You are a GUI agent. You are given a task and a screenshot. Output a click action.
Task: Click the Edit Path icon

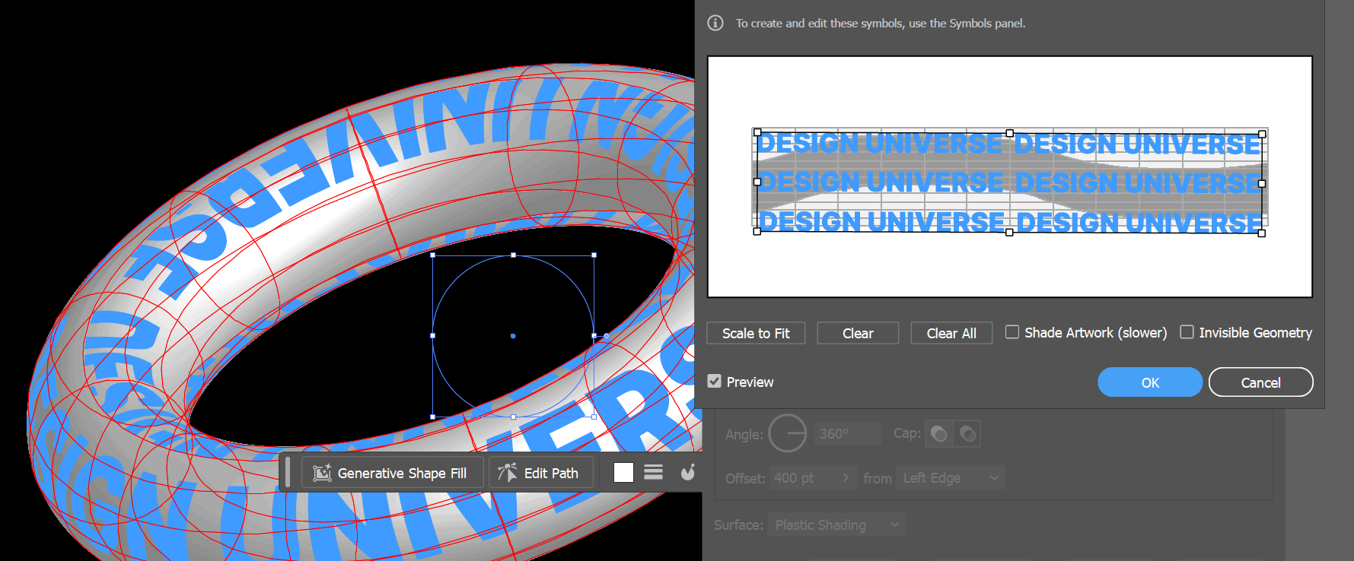[507, 473]
